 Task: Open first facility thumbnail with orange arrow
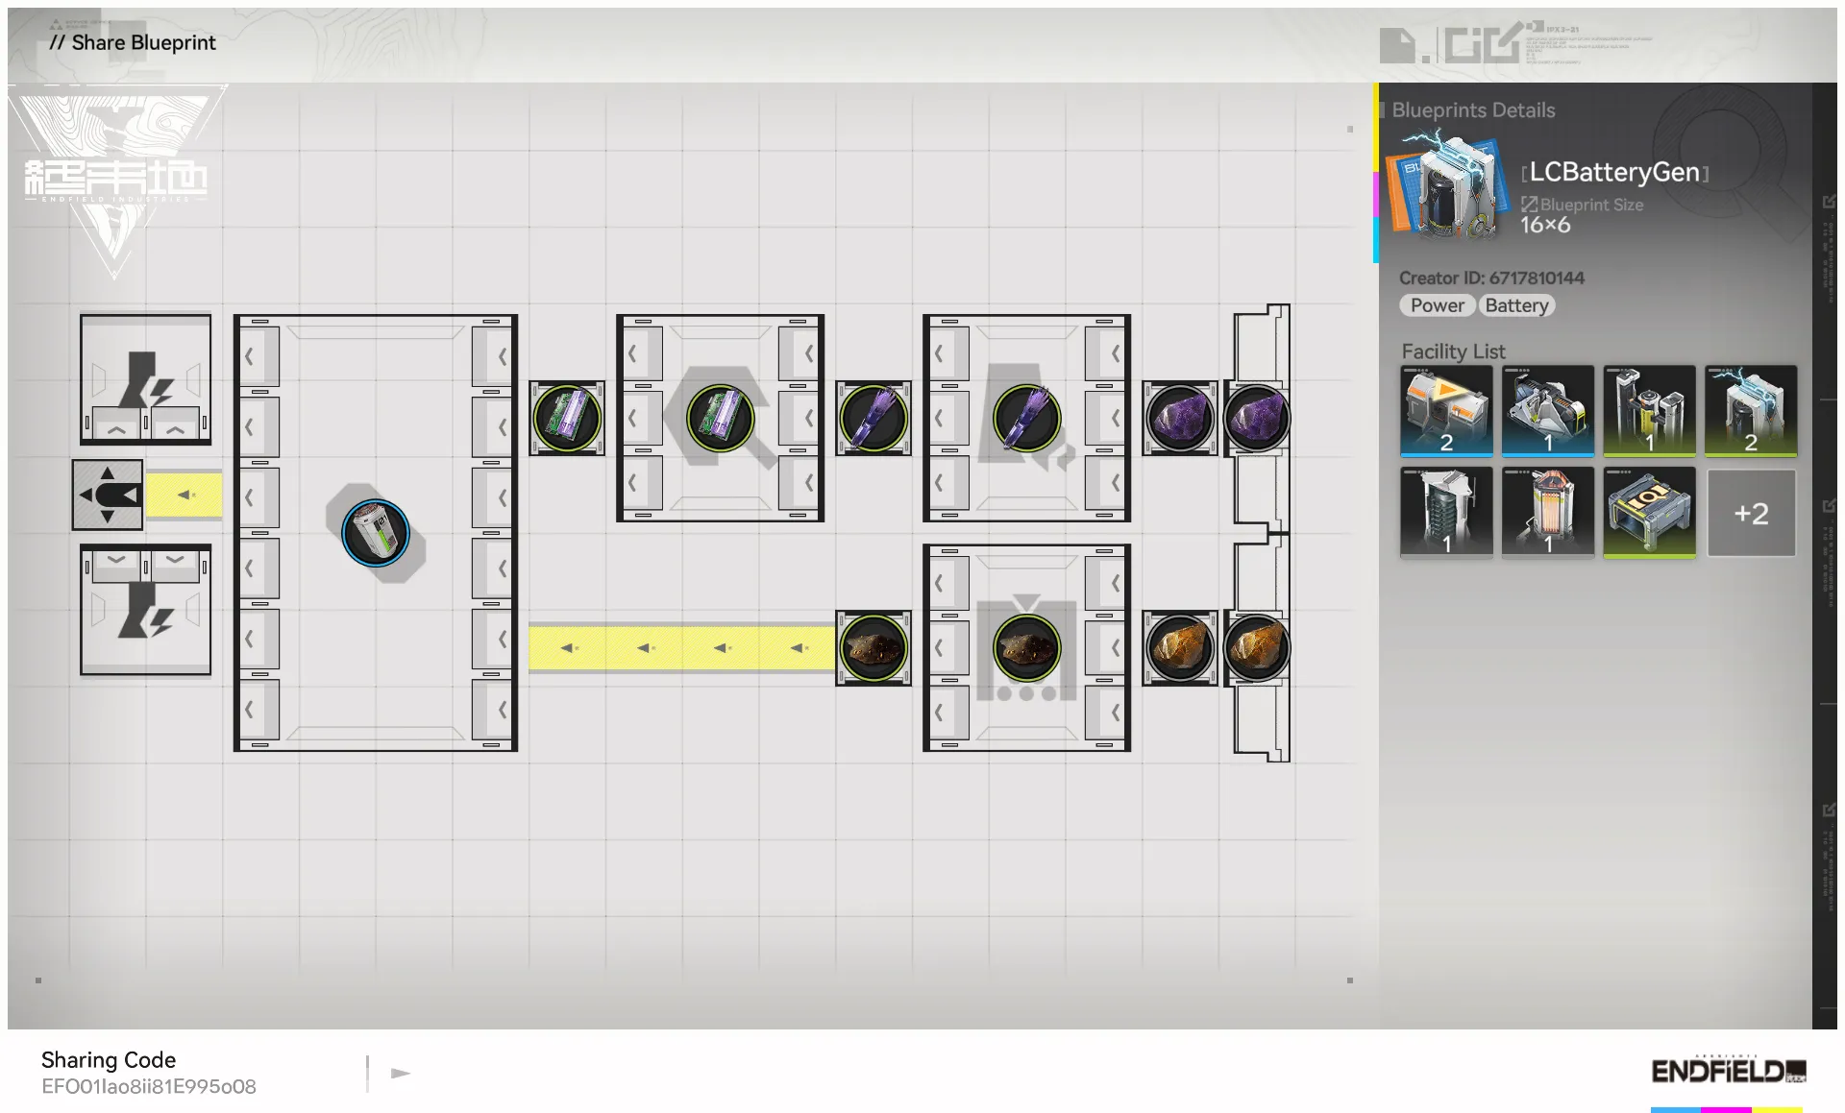1445,410
